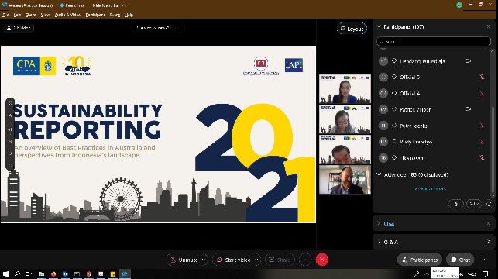Open the Help menu

click(x=129, y=15)
